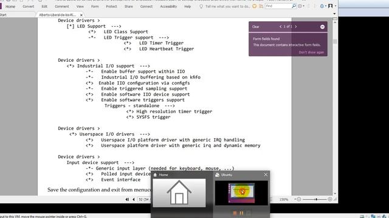Go to next notification with right chevron
This screenshot has width=389, height=218.
click(x=296, y=27)
